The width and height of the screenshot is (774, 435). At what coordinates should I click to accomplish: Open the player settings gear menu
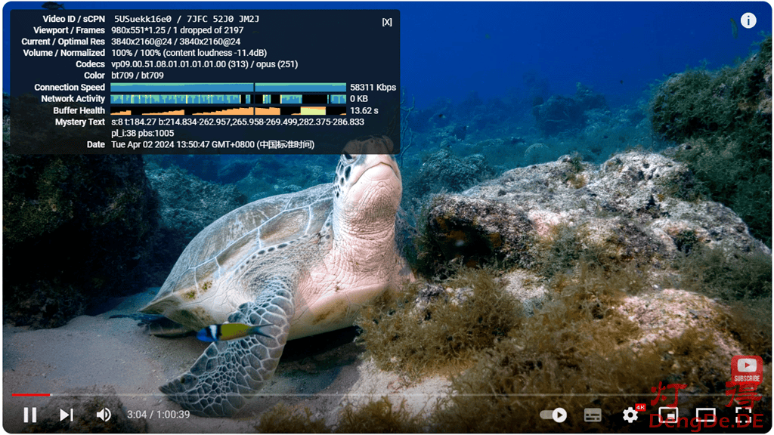coord(630,415)
